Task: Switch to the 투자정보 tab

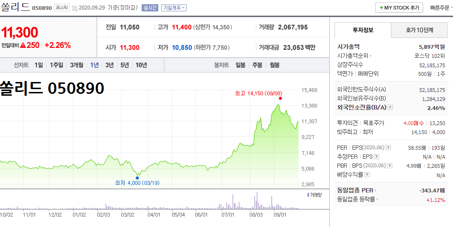Action: coord(363,30)
